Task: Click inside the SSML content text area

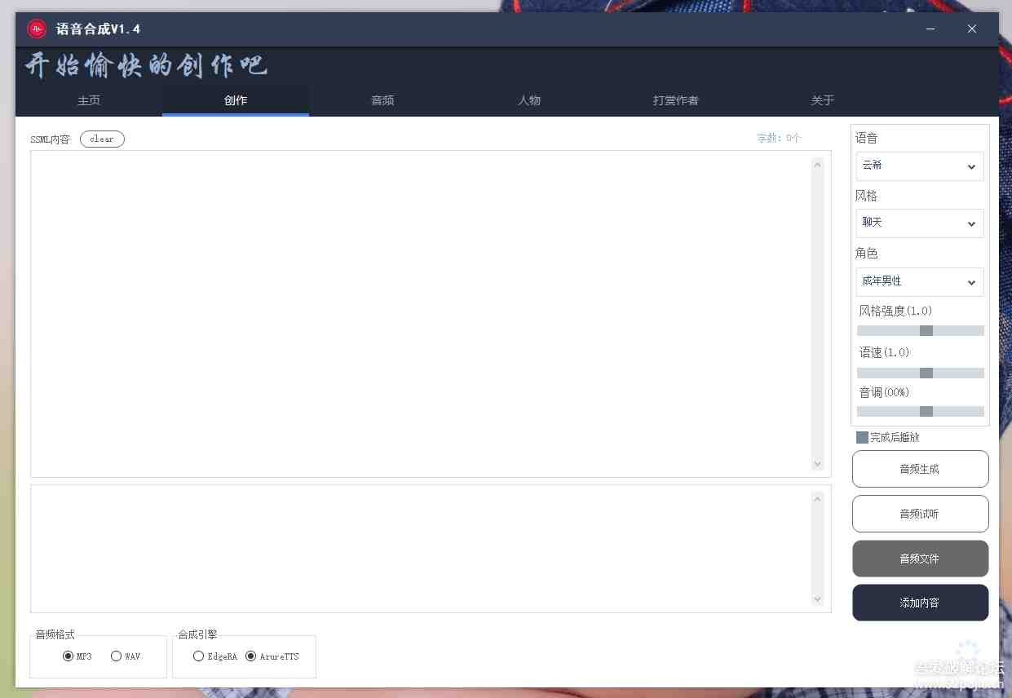Action: coord(424,314)
